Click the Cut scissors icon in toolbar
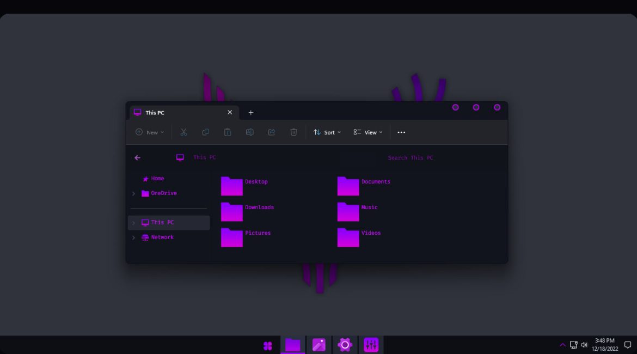The height and width of the screenshot is (354, 637). (x=183, y=132)
